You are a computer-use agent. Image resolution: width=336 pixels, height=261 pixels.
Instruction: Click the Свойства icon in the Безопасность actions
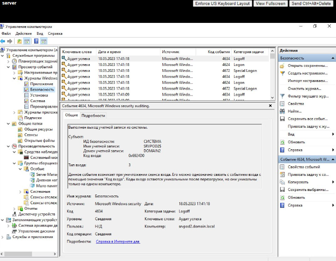point(283,103)
